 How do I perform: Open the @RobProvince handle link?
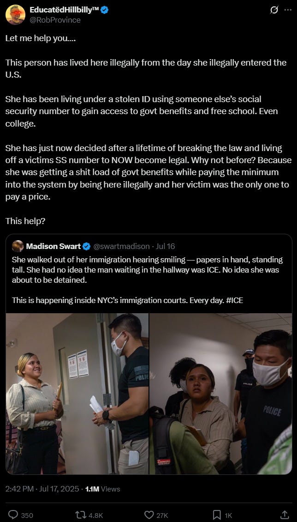coord(55,20)
